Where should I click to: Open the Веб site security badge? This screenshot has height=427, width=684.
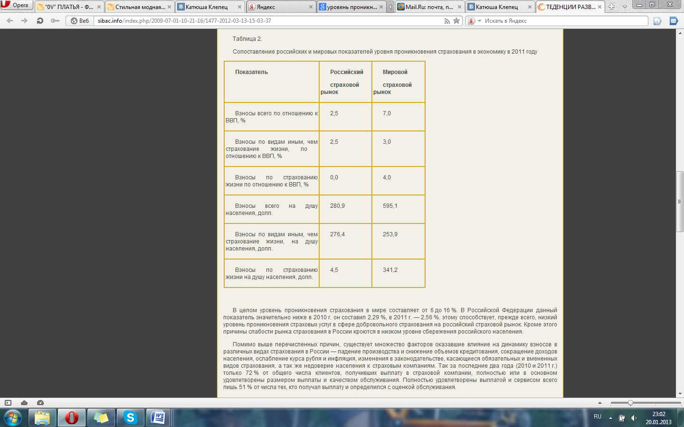[x=80, y=21]
